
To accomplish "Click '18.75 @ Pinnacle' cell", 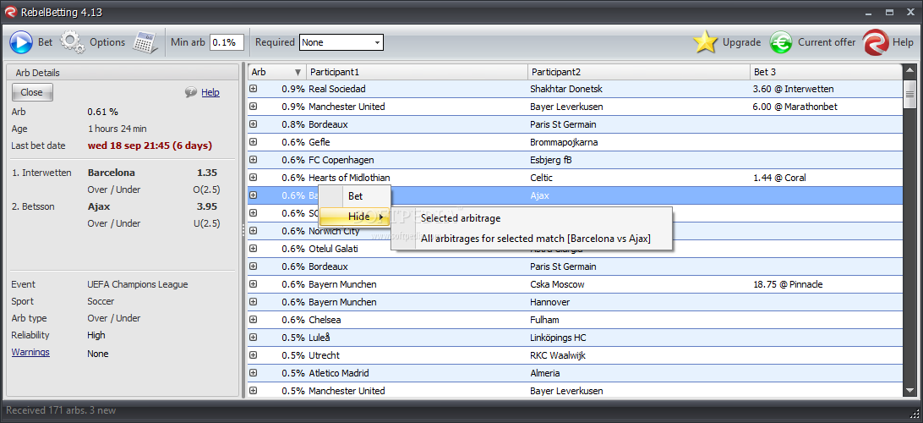I will tap(788, 284).
